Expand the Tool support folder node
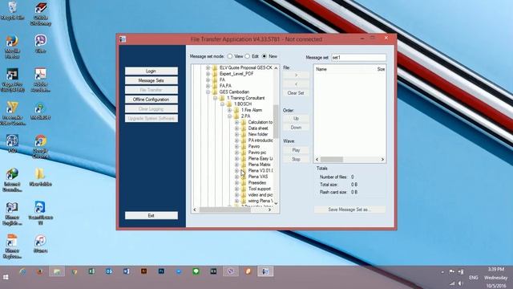 coord(236,189)
